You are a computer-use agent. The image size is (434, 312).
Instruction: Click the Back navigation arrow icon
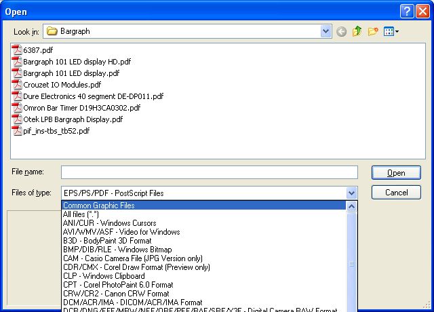click(341, 32)
